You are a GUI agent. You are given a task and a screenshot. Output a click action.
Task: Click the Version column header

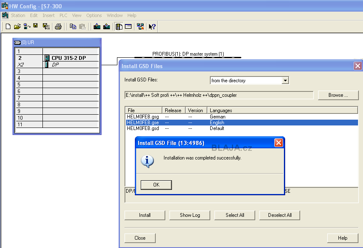(196, 110)
